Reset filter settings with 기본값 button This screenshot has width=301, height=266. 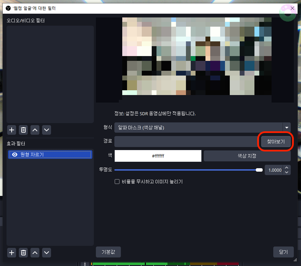[108, 252]
